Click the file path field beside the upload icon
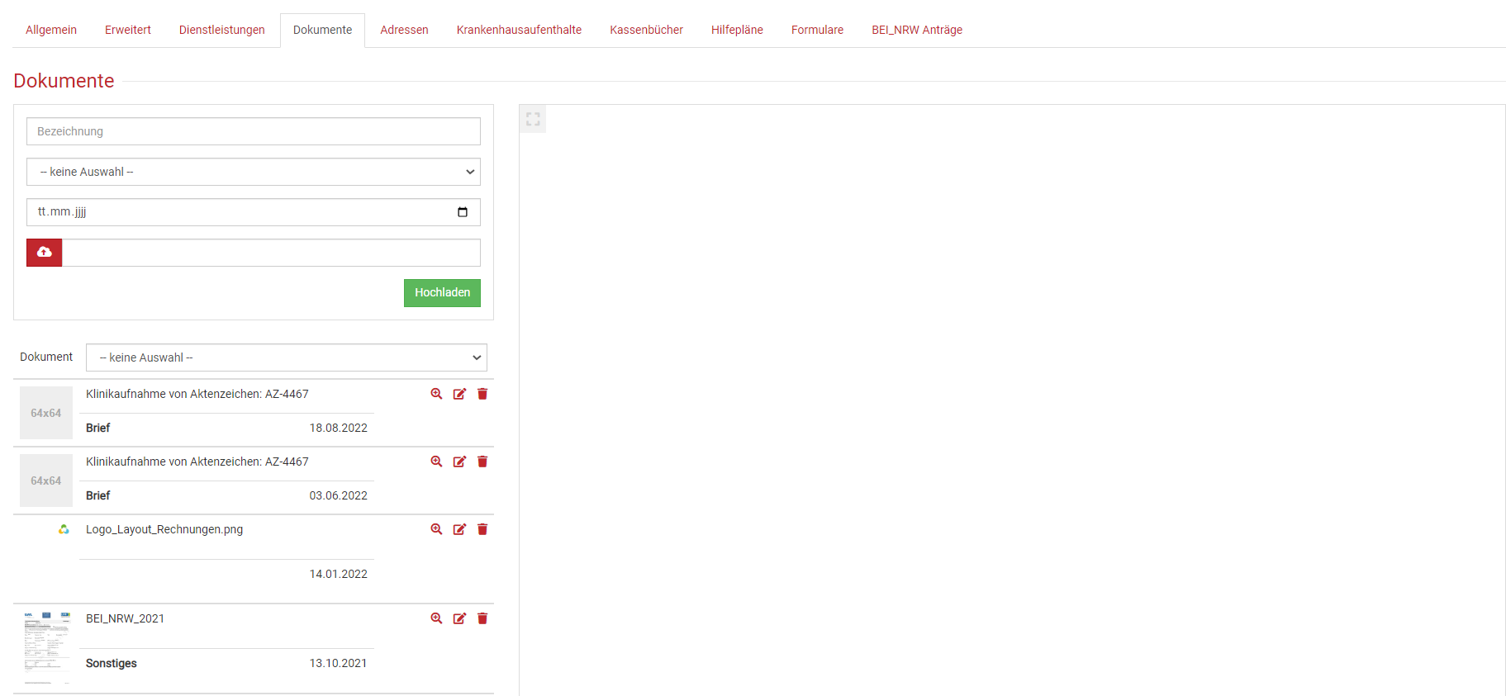 [x=271, y=253]
